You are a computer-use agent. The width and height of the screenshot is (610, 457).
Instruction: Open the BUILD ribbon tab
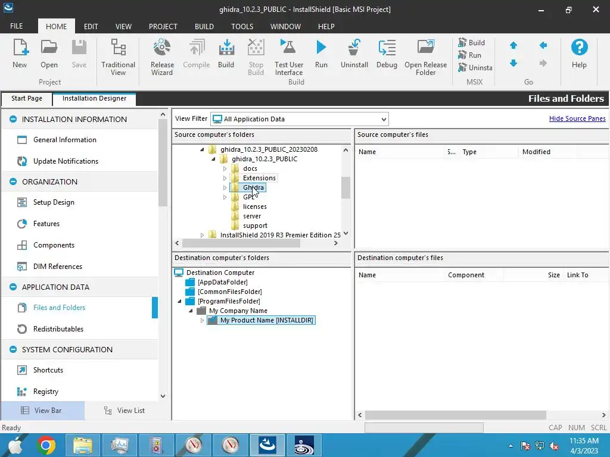click(204, 26)
